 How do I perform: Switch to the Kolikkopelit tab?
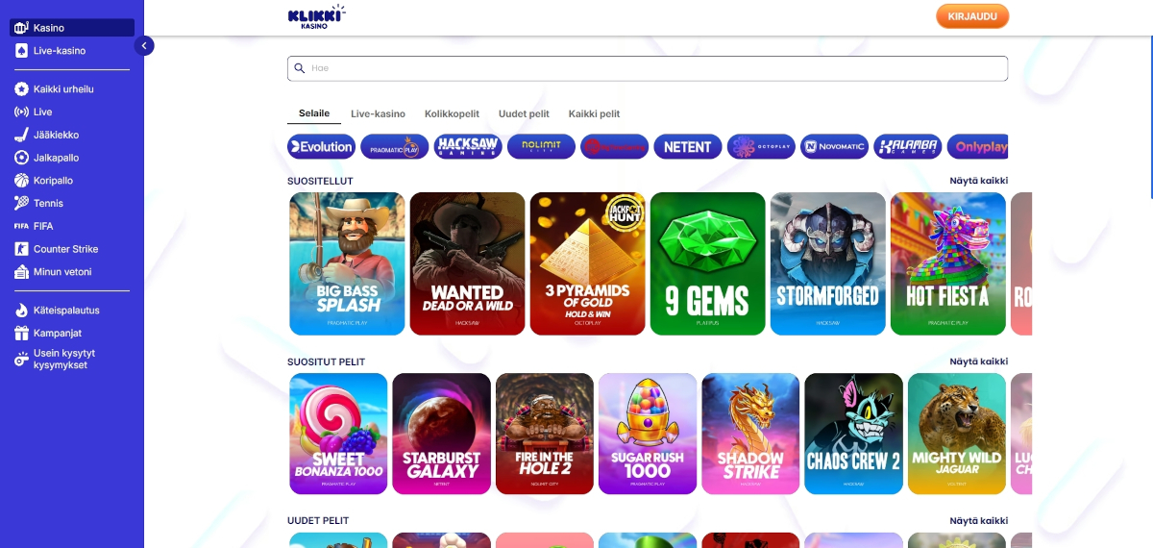[x=452, y=113]
